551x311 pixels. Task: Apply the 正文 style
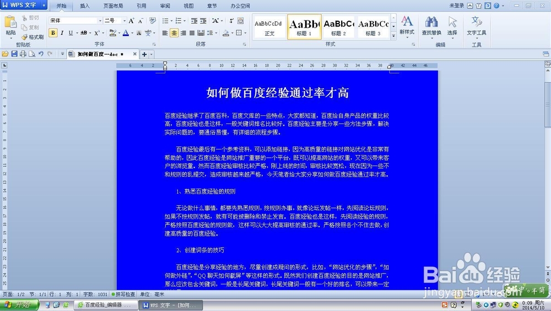(268, 27)
